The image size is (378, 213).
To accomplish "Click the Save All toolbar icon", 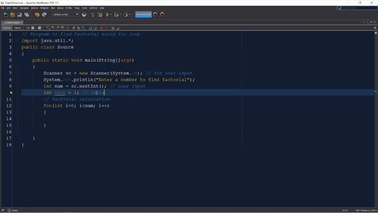I will (27, 15).
